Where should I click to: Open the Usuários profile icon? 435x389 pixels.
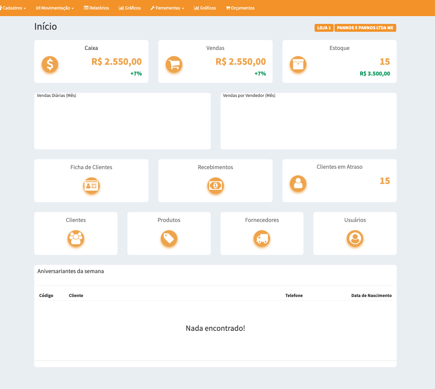click(x=355, y=238)
